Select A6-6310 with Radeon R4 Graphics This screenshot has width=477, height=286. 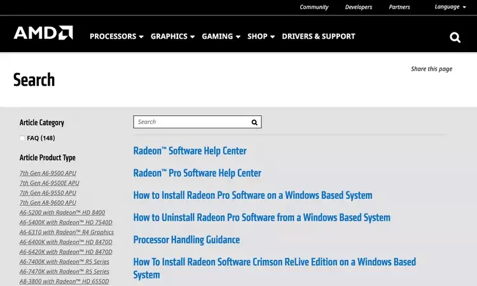pyautogui.click(x=67, y=232)
